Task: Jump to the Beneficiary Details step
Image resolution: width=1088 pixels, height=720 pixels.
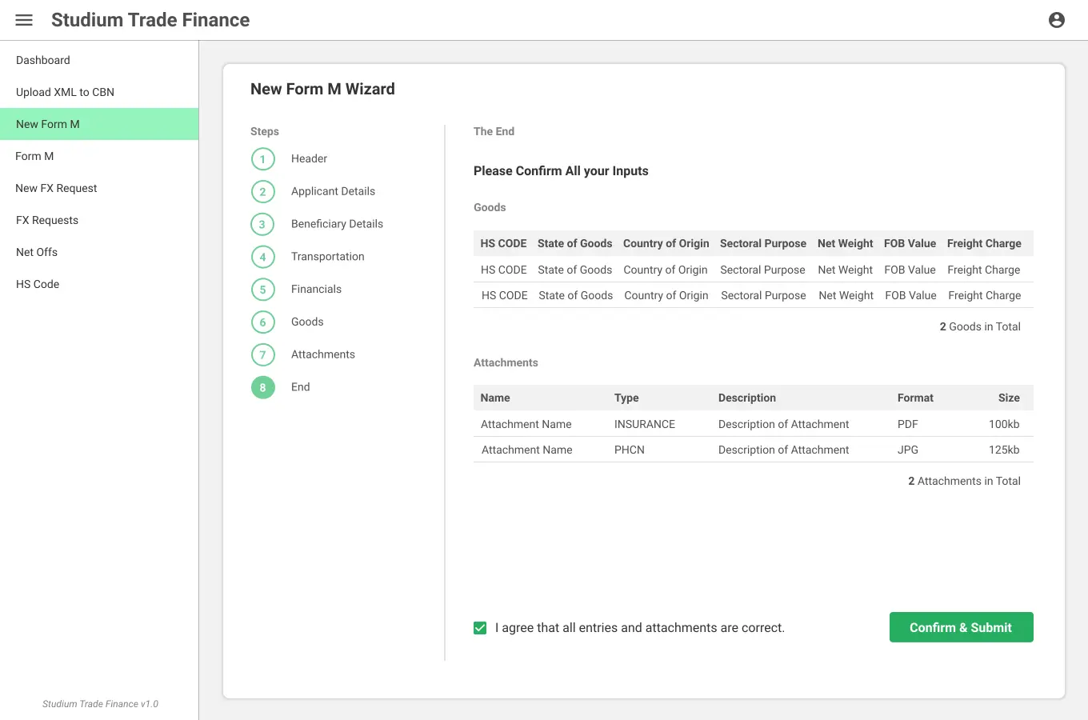Action: (337, 224)
